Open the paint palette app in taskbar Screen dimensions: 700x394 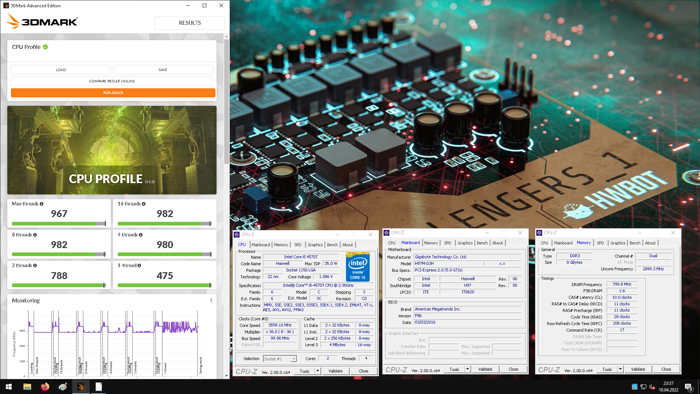click(63, 387)
